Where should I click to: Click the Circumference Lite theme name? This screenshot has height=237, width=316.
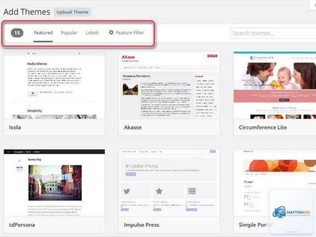[x=263, y=127]
